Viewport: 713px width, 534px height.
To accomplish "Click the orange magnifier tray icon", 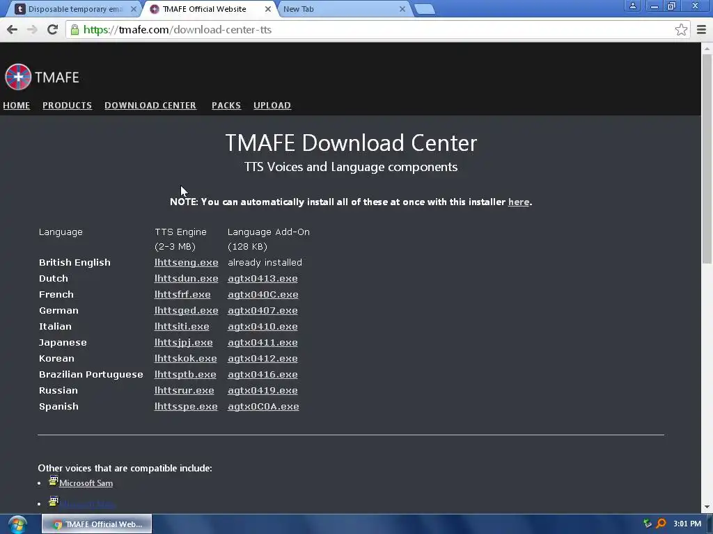I will coord(661,524).
